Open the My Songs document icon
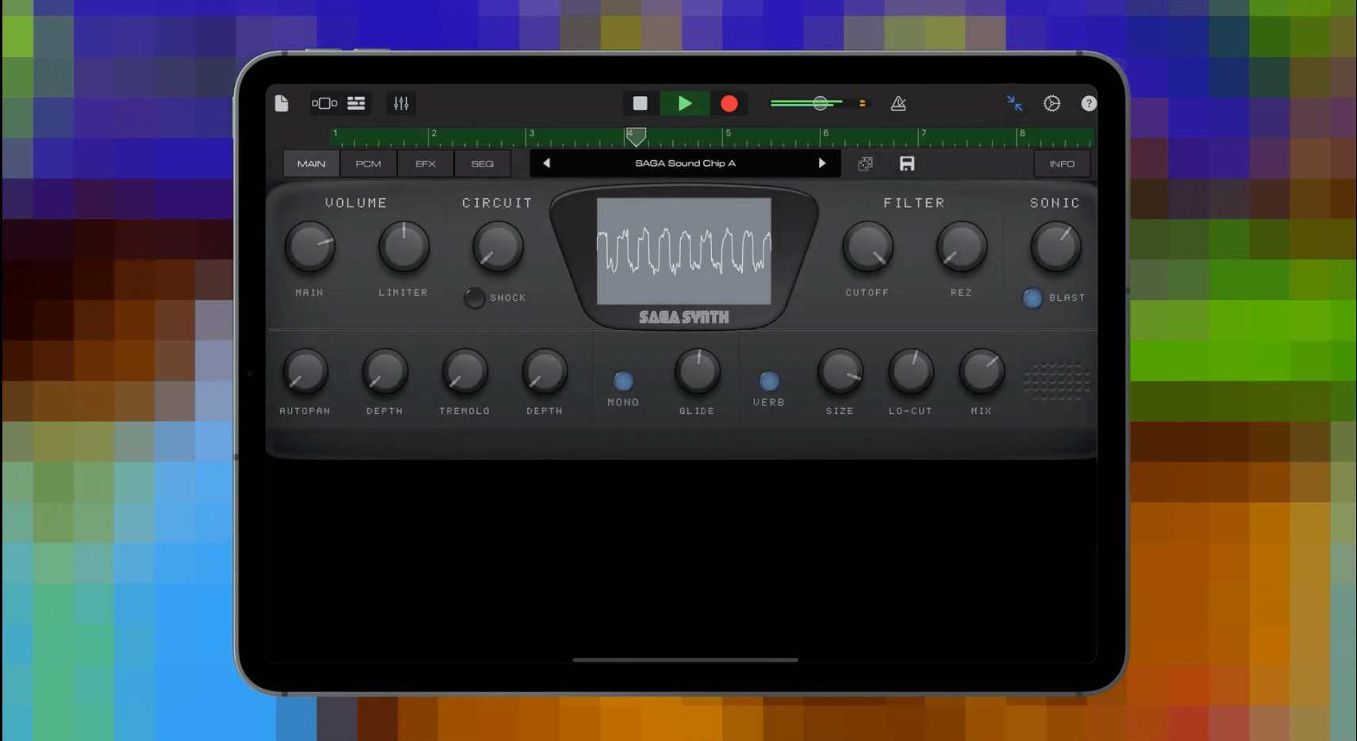1357x741 pixels. coord(282,103)
